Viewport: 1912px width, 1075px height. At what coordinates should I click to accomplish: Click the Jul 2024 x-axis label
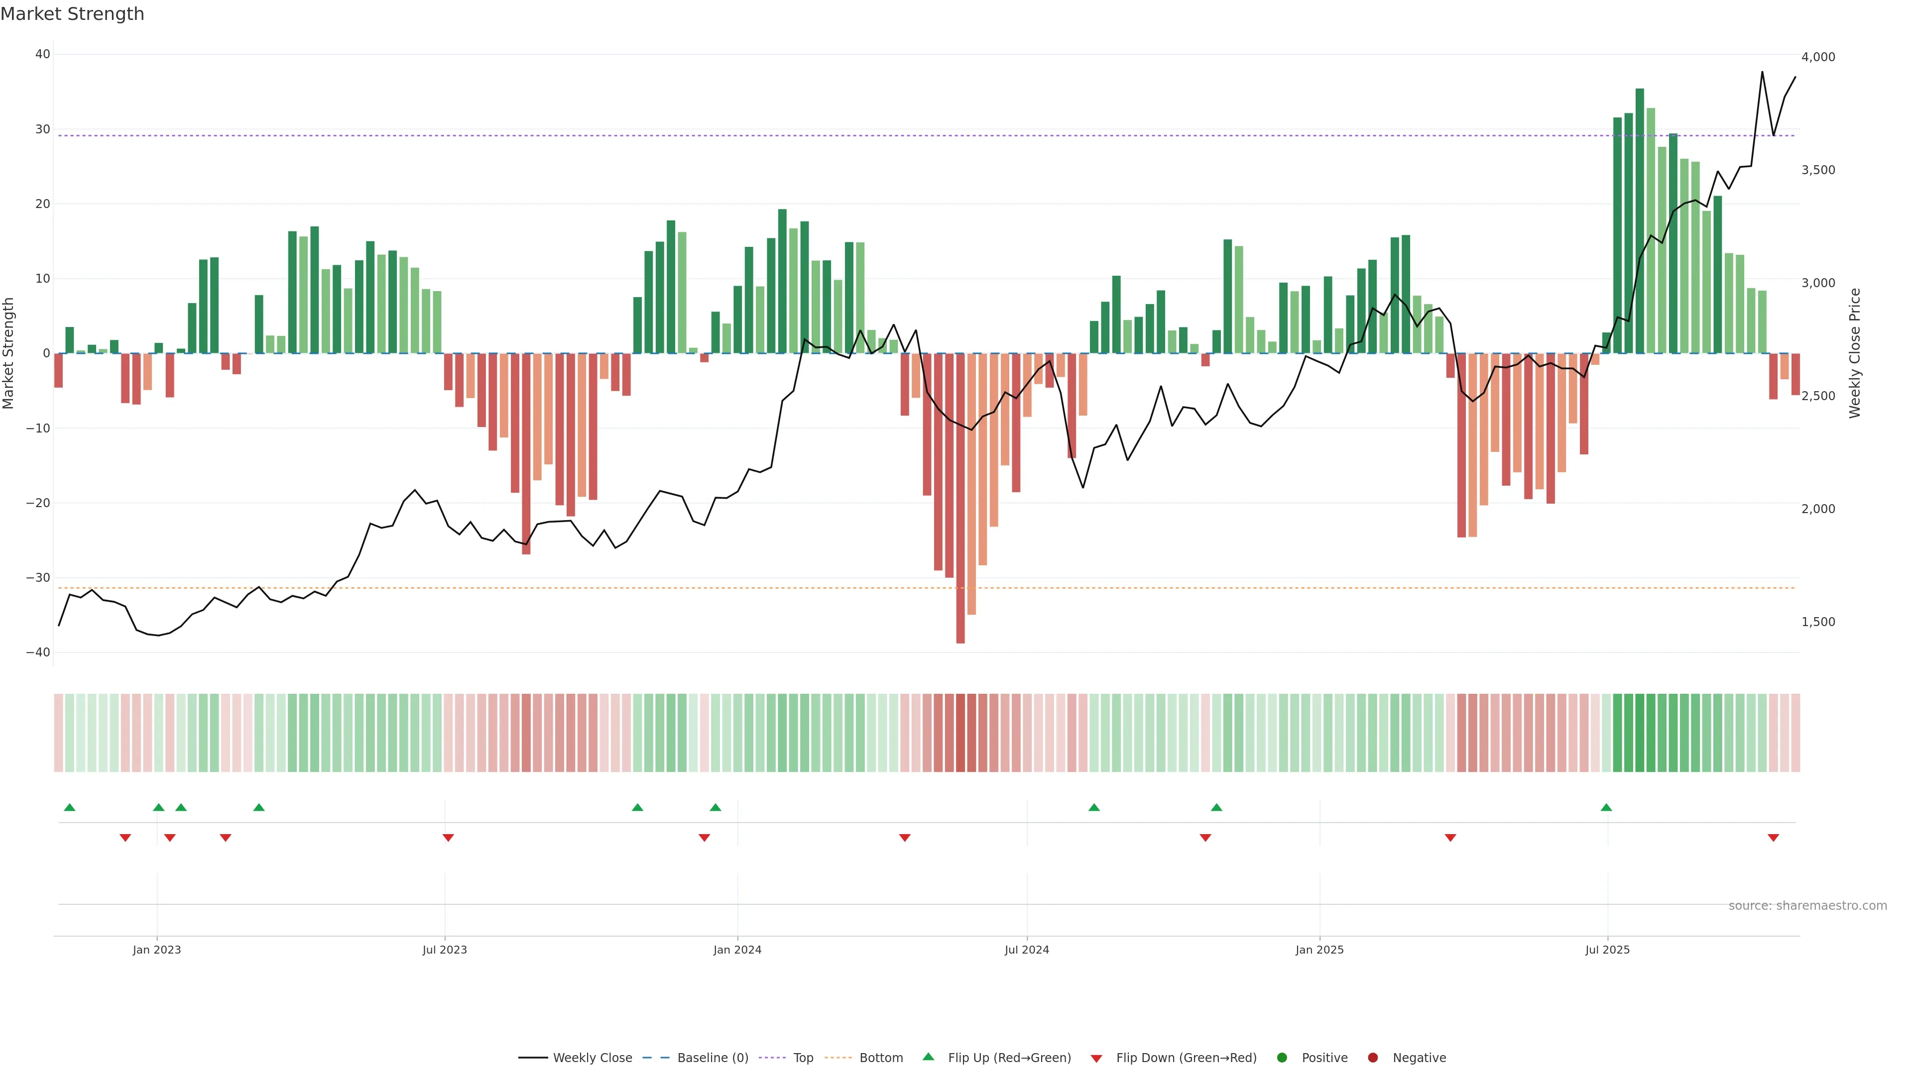point(1027,950)
